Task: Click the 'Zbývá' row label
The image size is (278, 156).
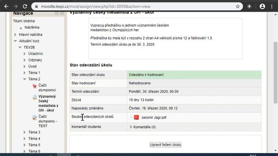Action: pos(76,100)
